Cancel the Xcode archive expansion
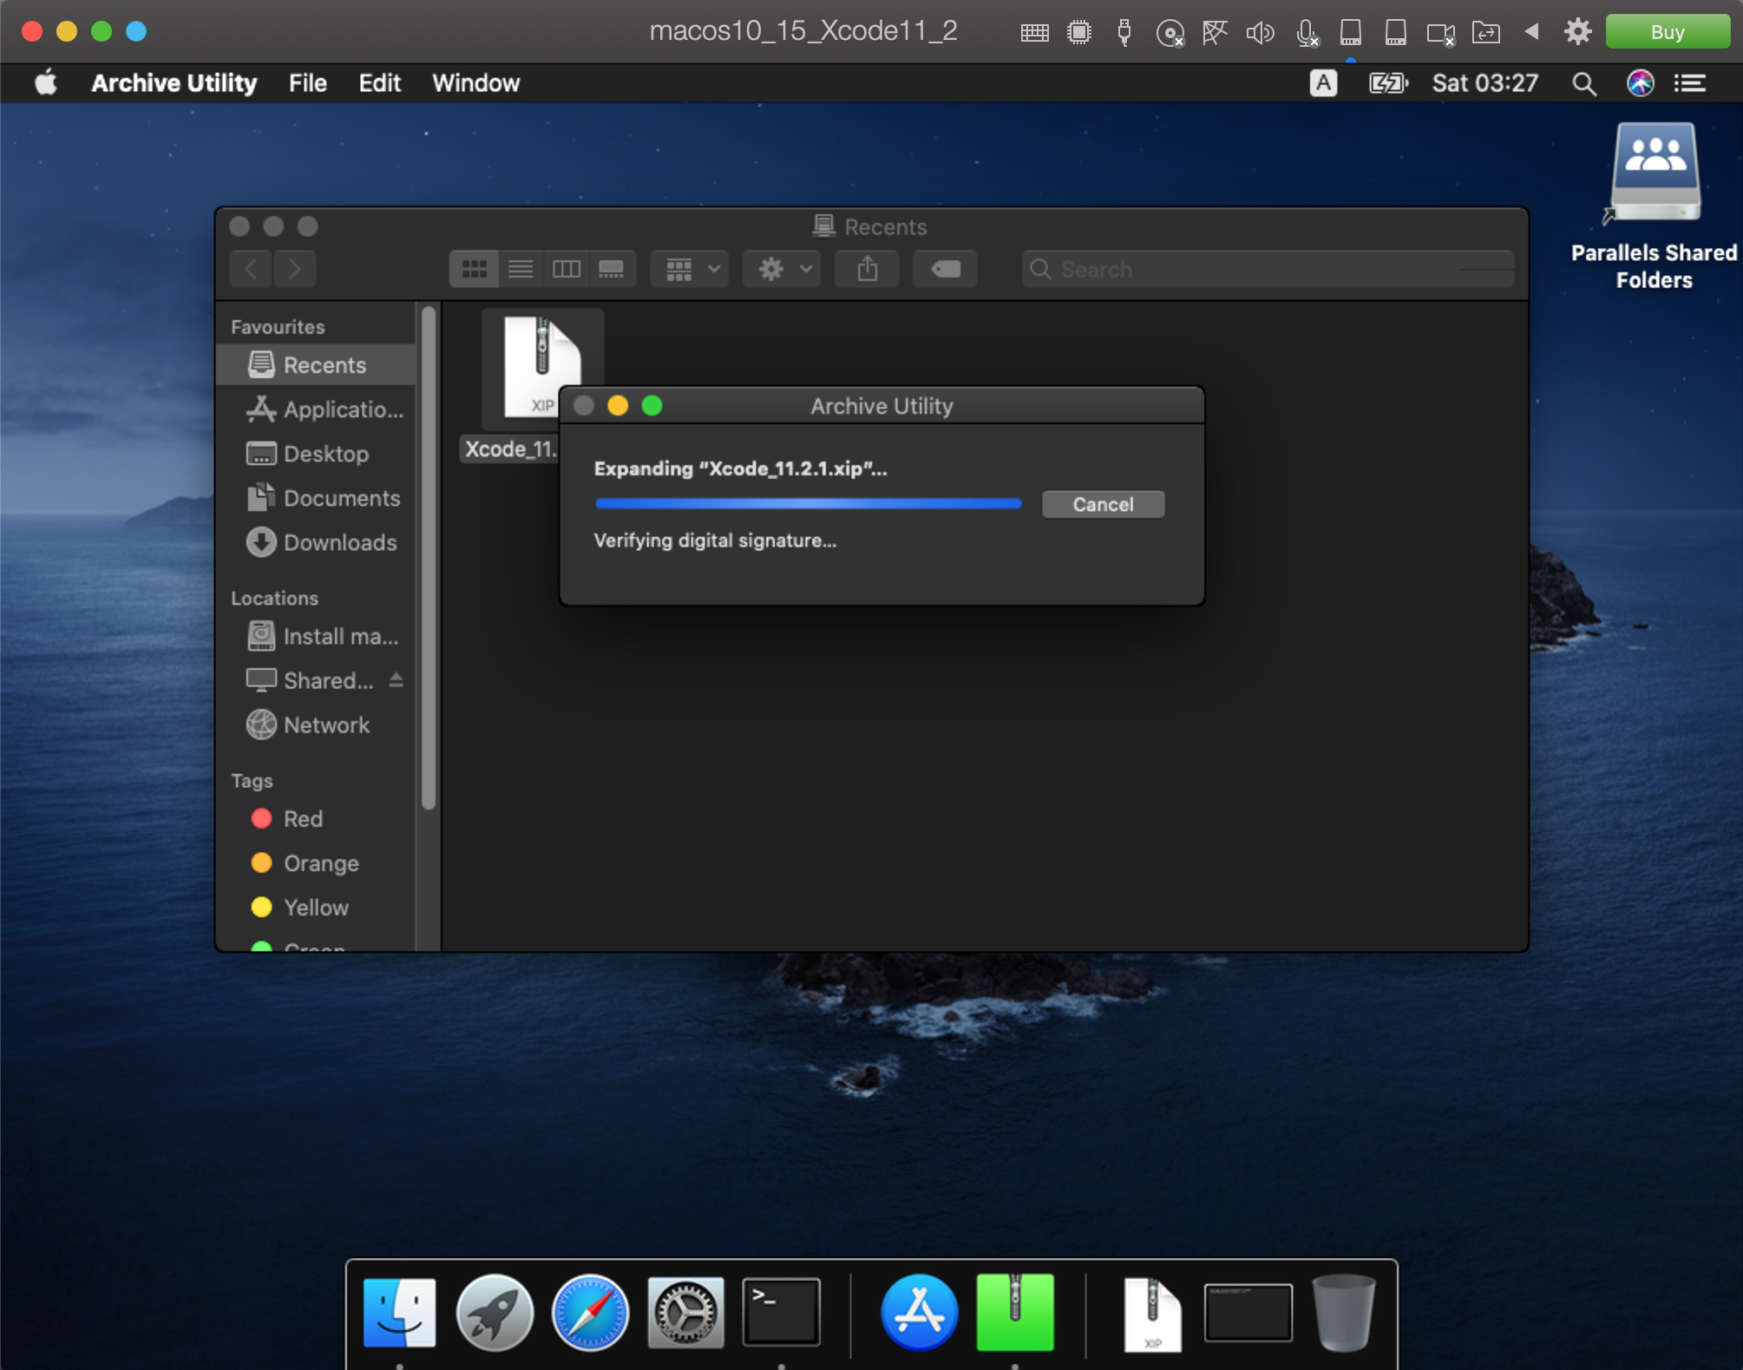This screenshot has width=1743, height=1370. (x=1102, y=504)
